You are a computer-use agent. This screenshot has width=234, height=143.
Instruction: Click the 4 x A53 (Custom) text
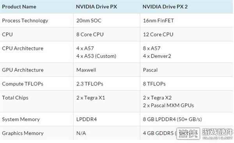[x=96, y=56]
